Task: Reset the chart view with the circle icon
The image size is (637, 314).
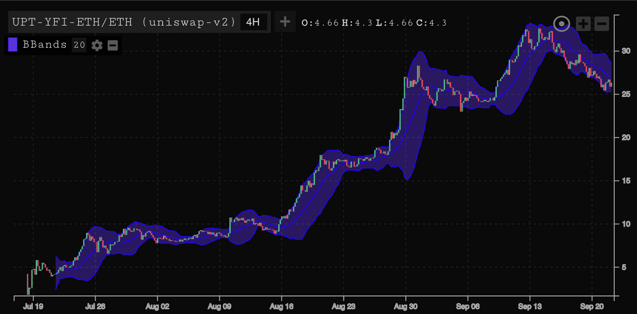Action: pyautogui.click(x=561, y=23)
